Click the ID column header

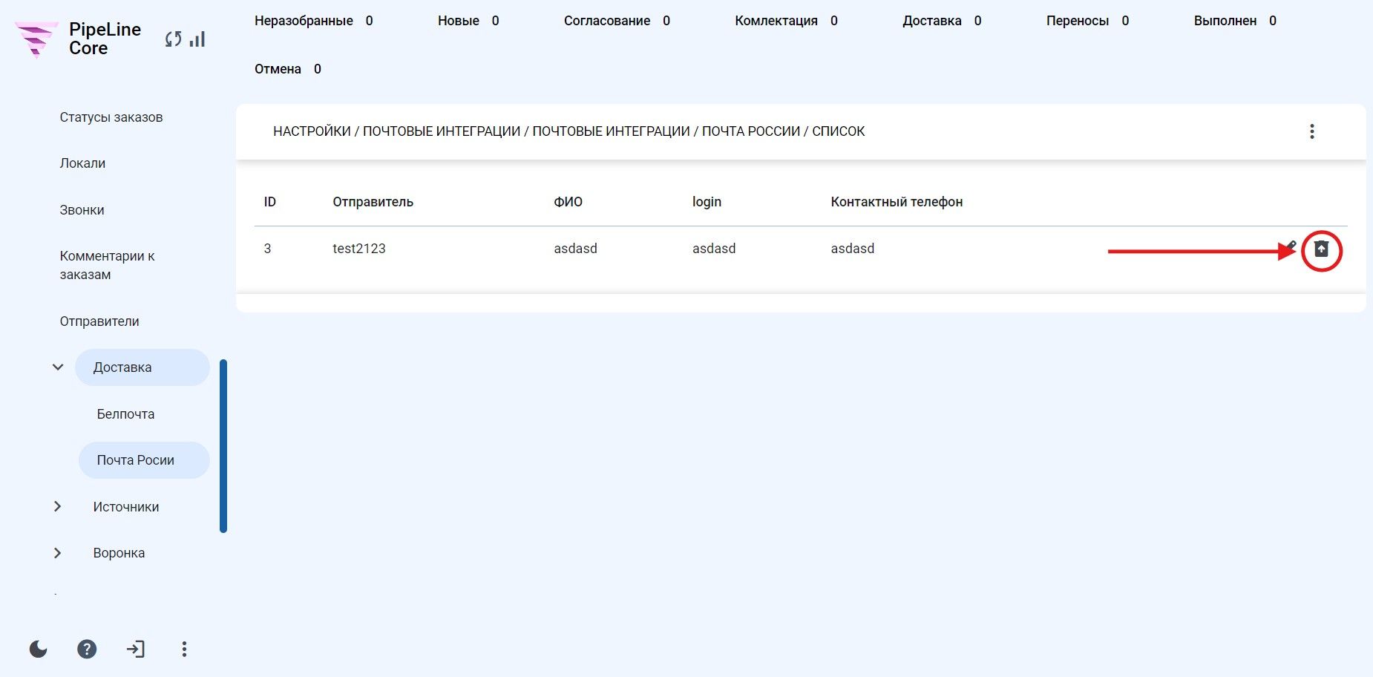[x=270, y=202]
